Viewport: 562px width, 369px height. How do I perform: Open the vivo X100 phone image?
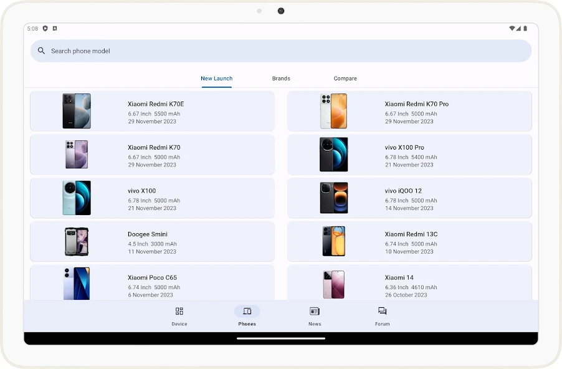77,198
